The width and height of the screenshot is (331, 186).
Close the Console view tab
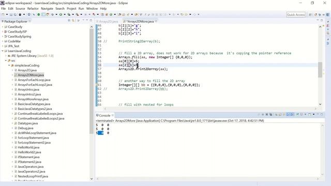click(x=113, y=115)
